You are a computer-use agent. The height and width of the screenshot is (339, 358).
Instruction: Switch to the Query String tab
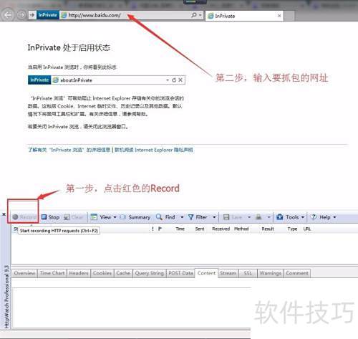[x=150, y=273]
